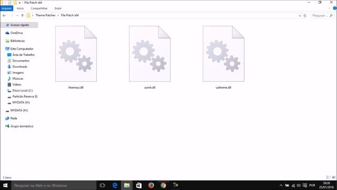Open network status tray icon
337x190 pixels.
click(293, 185)
